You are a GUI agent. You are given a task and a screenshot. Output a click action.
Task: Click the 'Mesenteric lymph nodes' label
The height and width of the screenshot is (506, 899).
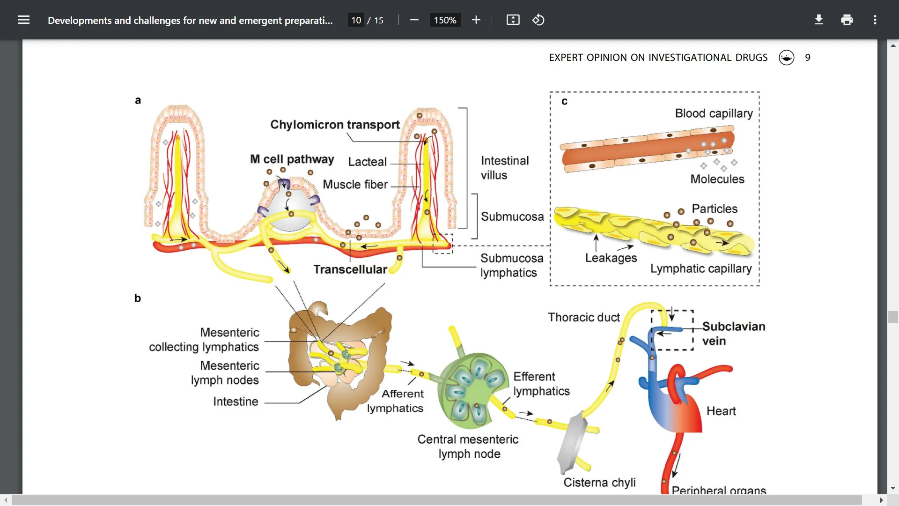point(225,373)
